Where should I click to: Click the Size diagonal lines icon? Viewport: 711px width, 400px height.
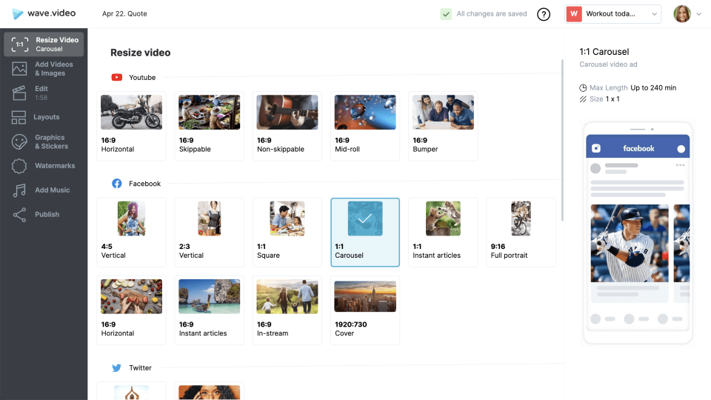583,99
